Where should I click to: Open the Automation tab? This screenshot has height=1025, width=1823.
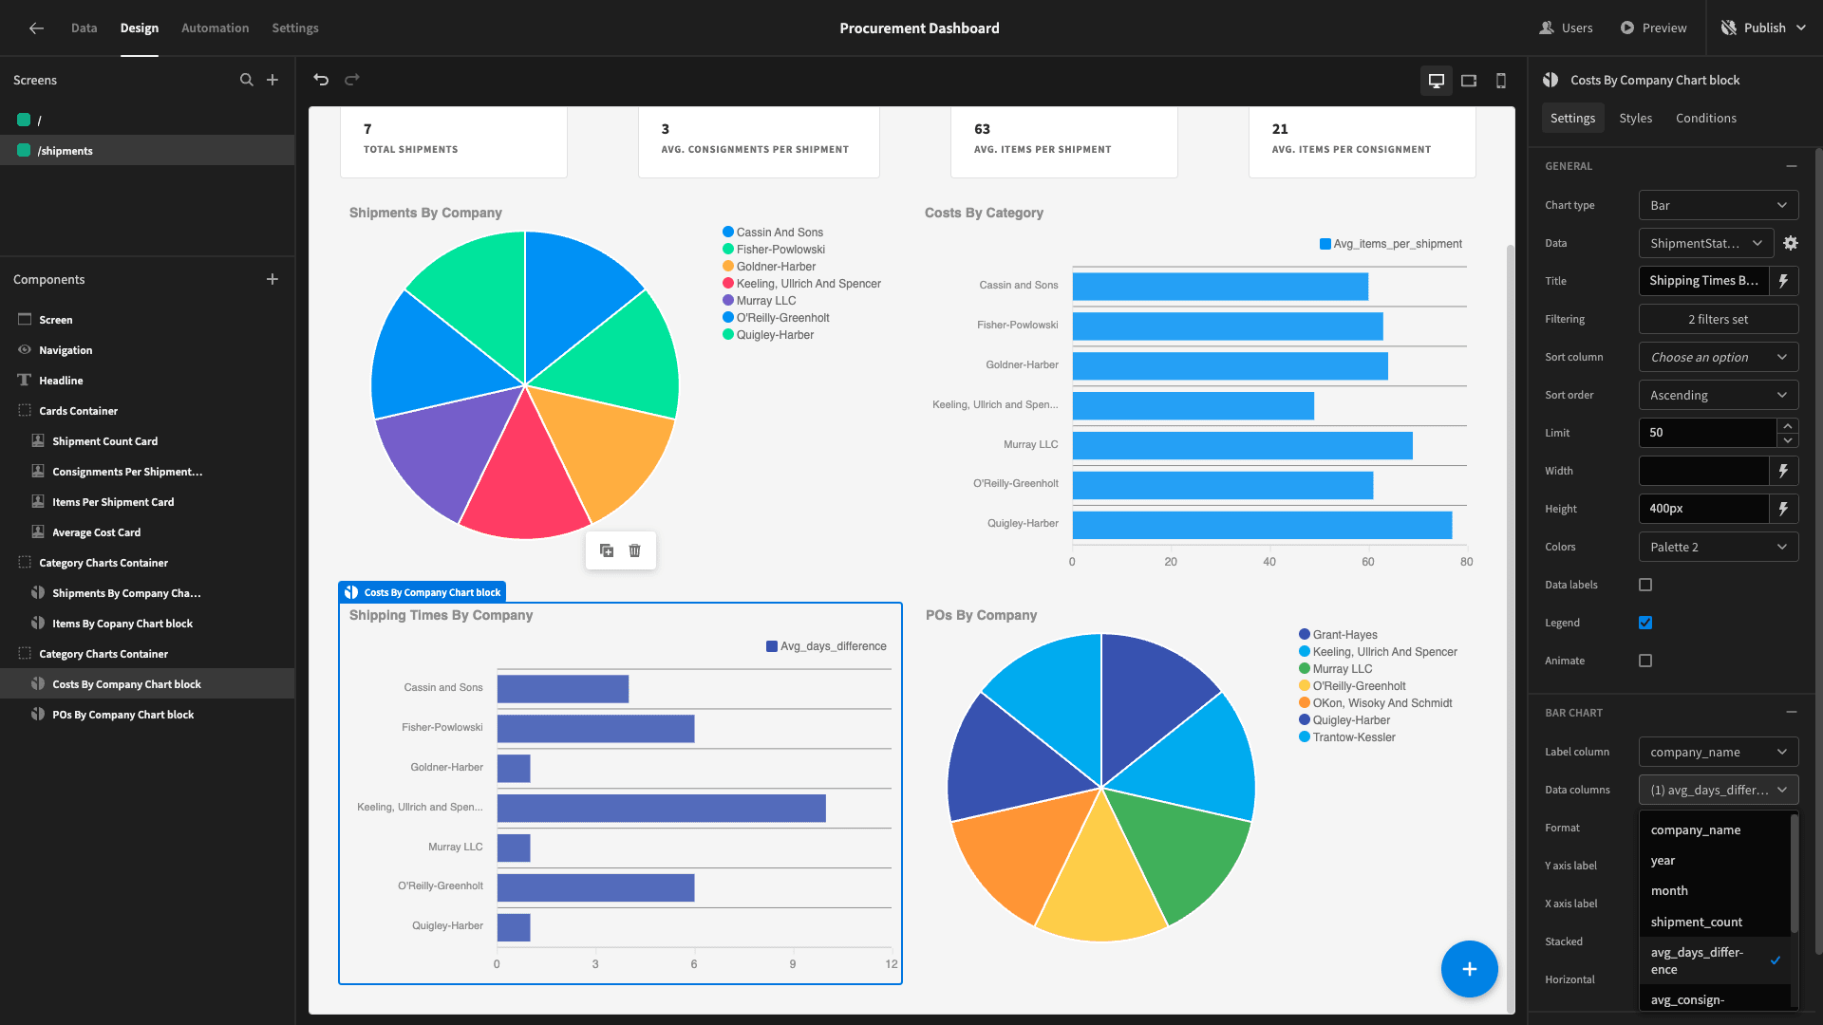(x=215, y=28)
